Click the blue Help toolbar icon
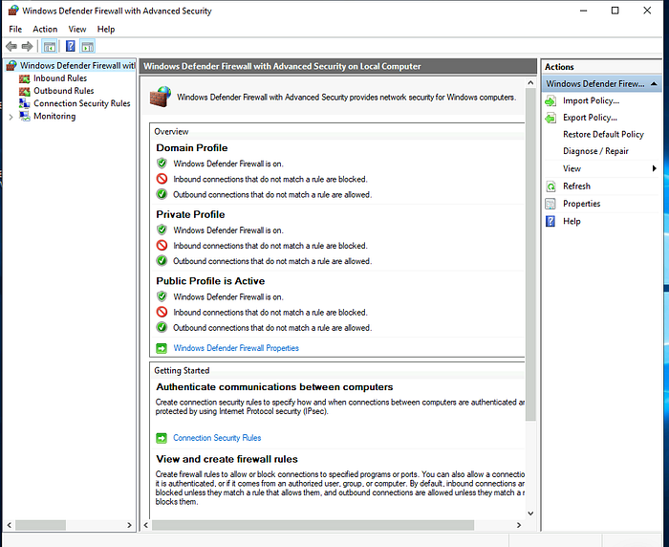Screen dimensions: 669x547 point(71,46)
